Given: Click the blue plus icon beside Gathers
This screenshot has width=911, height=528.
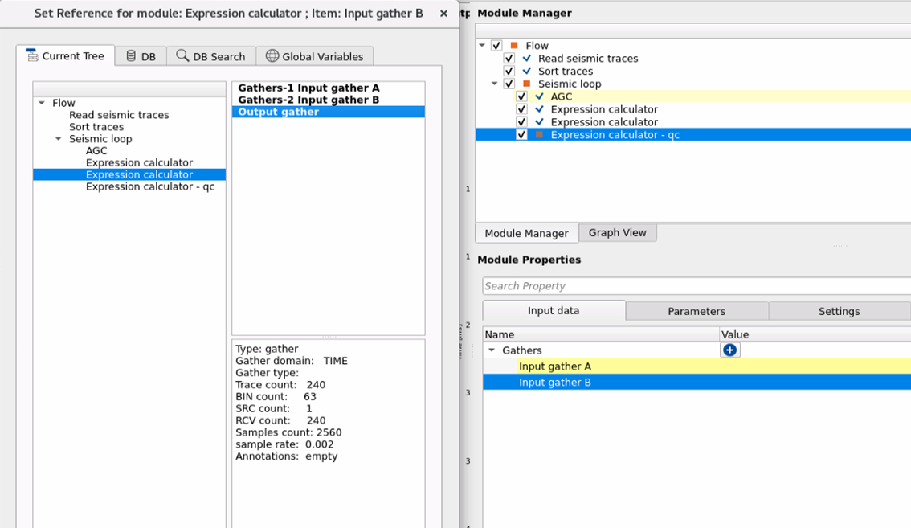Looking at the screenshot, I should pos(729,350).
